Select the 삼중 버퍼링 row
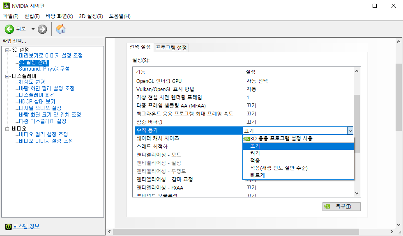Image resolution: width=403 pixels, height=236 pixels. [x=244, y=122]
